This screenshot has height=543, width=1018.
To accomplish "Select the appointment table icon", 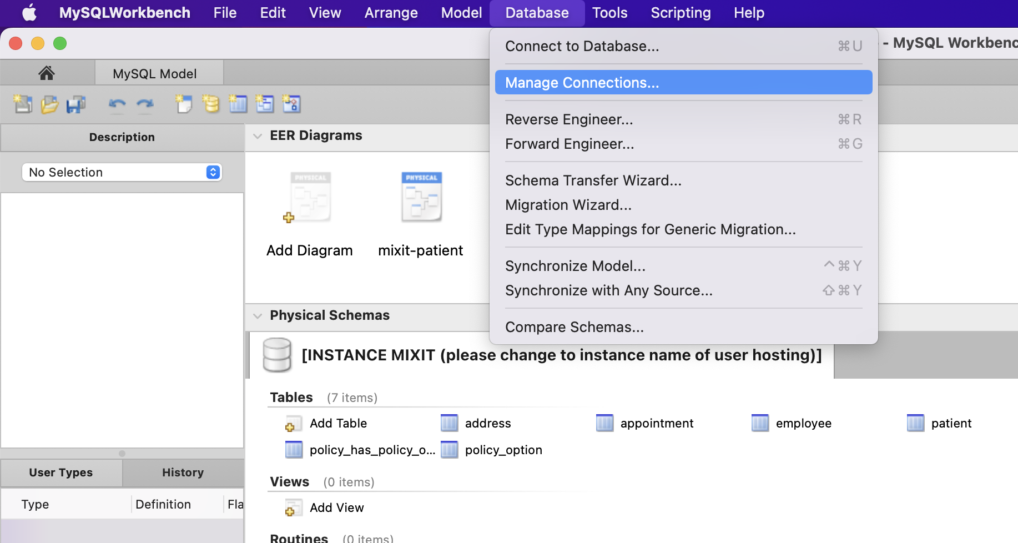I will (604, 423).
